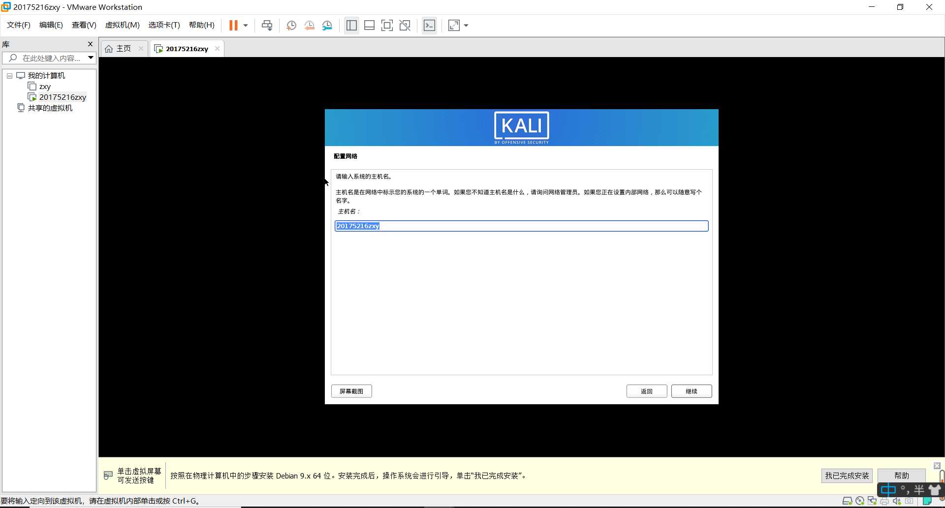Screen dimensions: 945x508
Task: Click the 帮助 button in install bar
Action: point(902,476)
